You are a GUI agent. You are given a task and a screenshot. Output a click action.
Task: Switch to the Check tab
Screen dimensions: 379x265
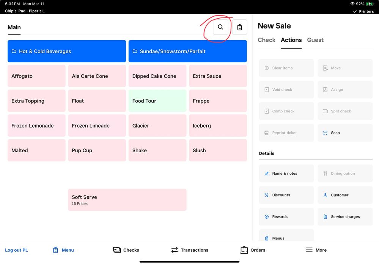[x=266, y=40]
